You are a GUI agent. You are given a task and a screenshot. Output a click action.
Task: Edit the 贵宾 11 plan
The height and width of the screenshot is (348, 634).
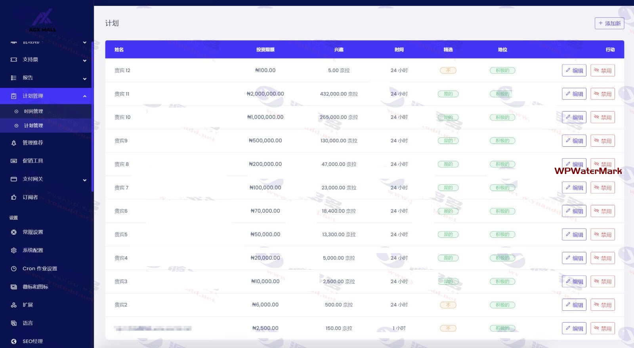574,94
